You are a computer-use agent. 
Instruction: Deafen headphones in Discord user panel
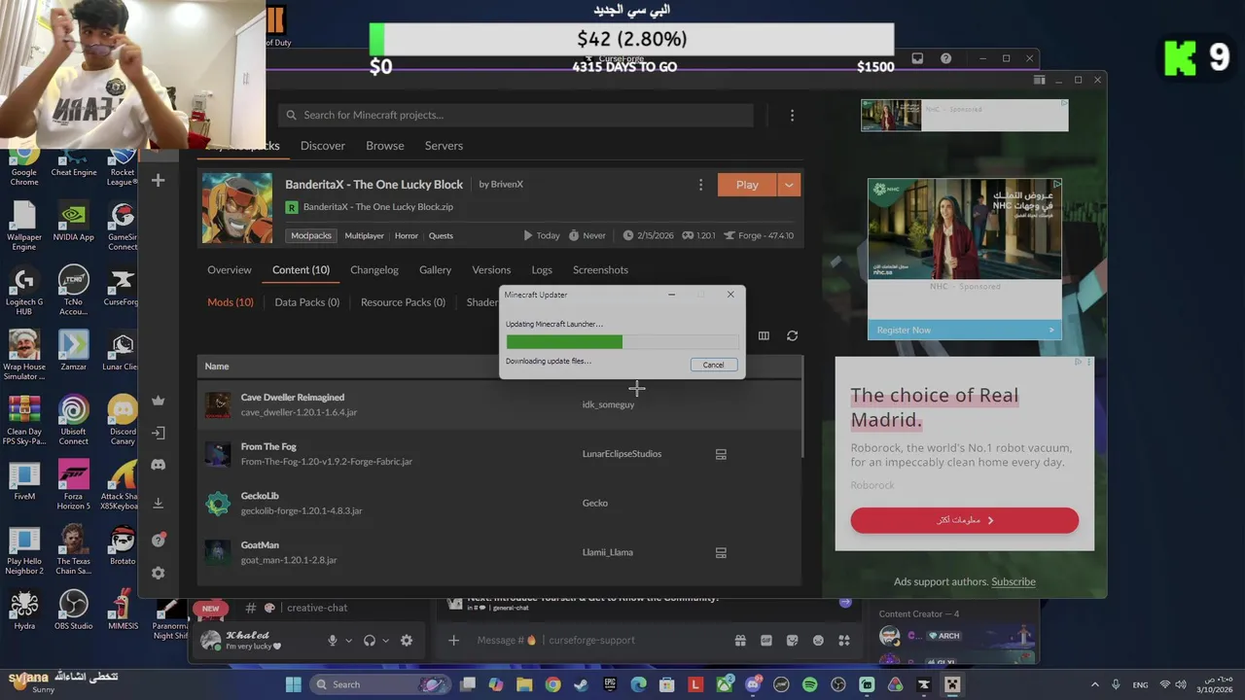point(370,640)
